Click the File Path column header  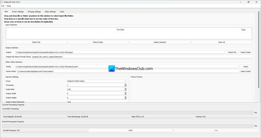[120, 30]
